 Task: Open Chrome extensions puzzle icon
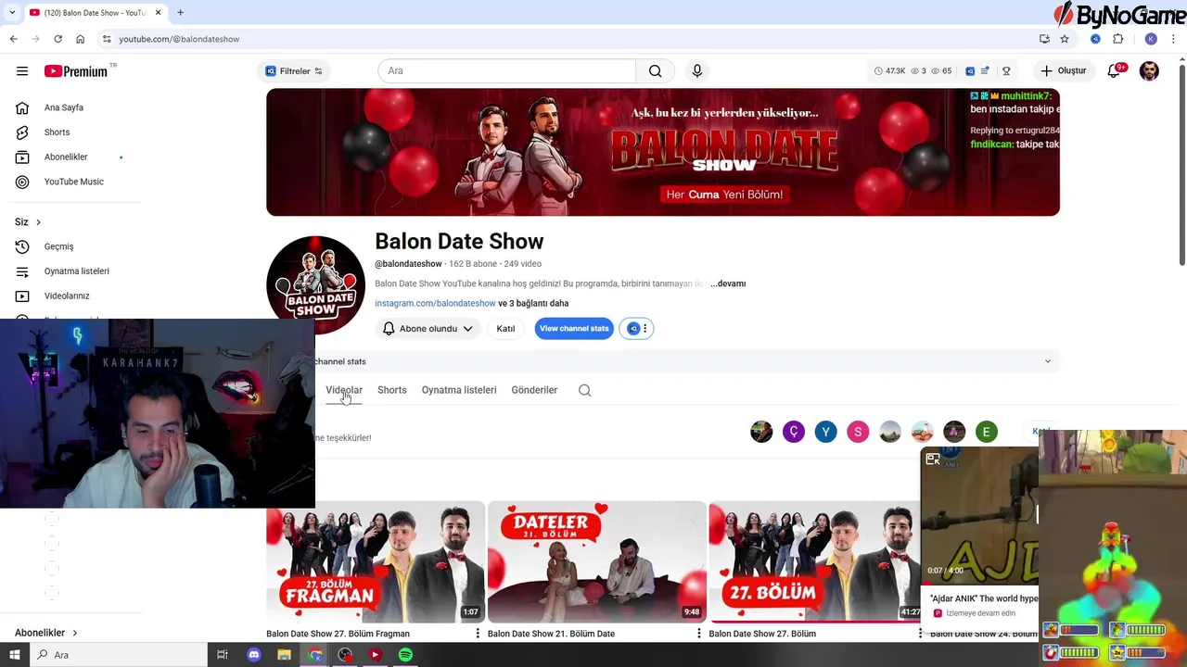point(1117,39)
